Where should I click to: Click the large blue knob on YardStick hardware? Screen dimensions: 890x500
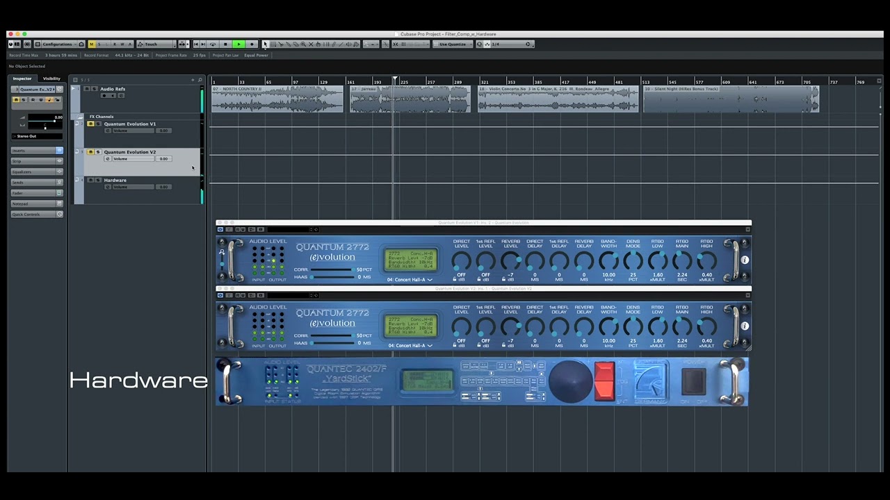point(570,381)
